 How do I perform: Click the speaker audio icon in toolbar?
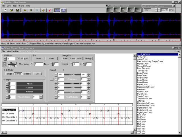(x=44, y=10)
